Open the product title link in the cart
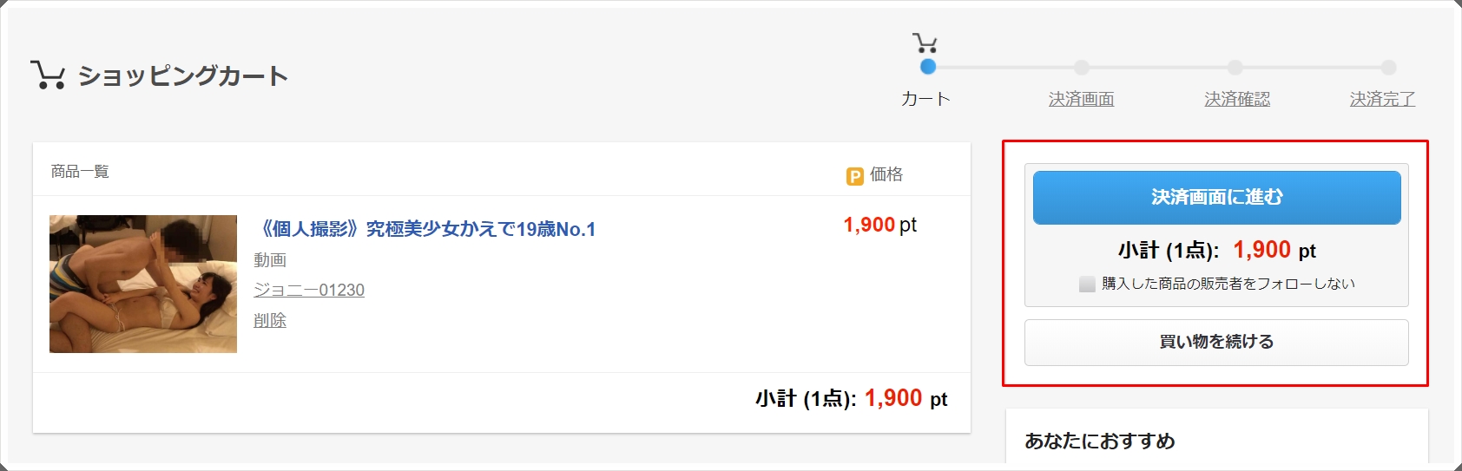1462x471 pixels. pos(429,229)
